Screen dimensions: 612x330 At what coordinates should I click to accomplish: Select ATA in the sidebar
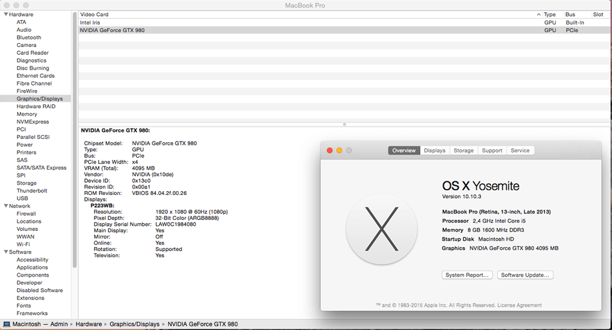[21, 23]
